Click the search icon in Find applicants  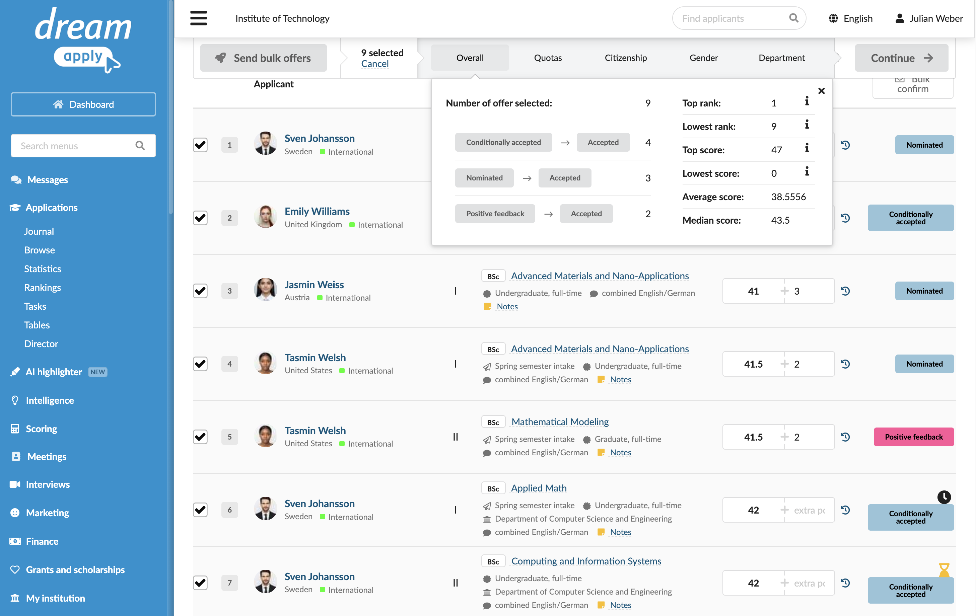[x=793, y=18]
